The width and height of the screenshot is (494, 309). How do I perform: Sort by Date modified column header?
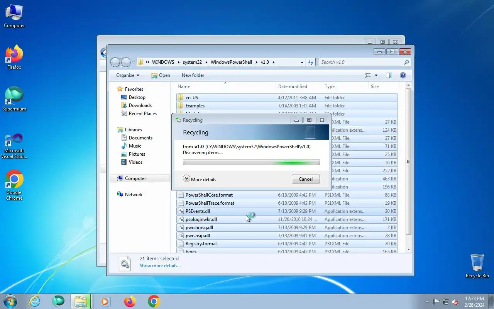[x=299, y=87]
